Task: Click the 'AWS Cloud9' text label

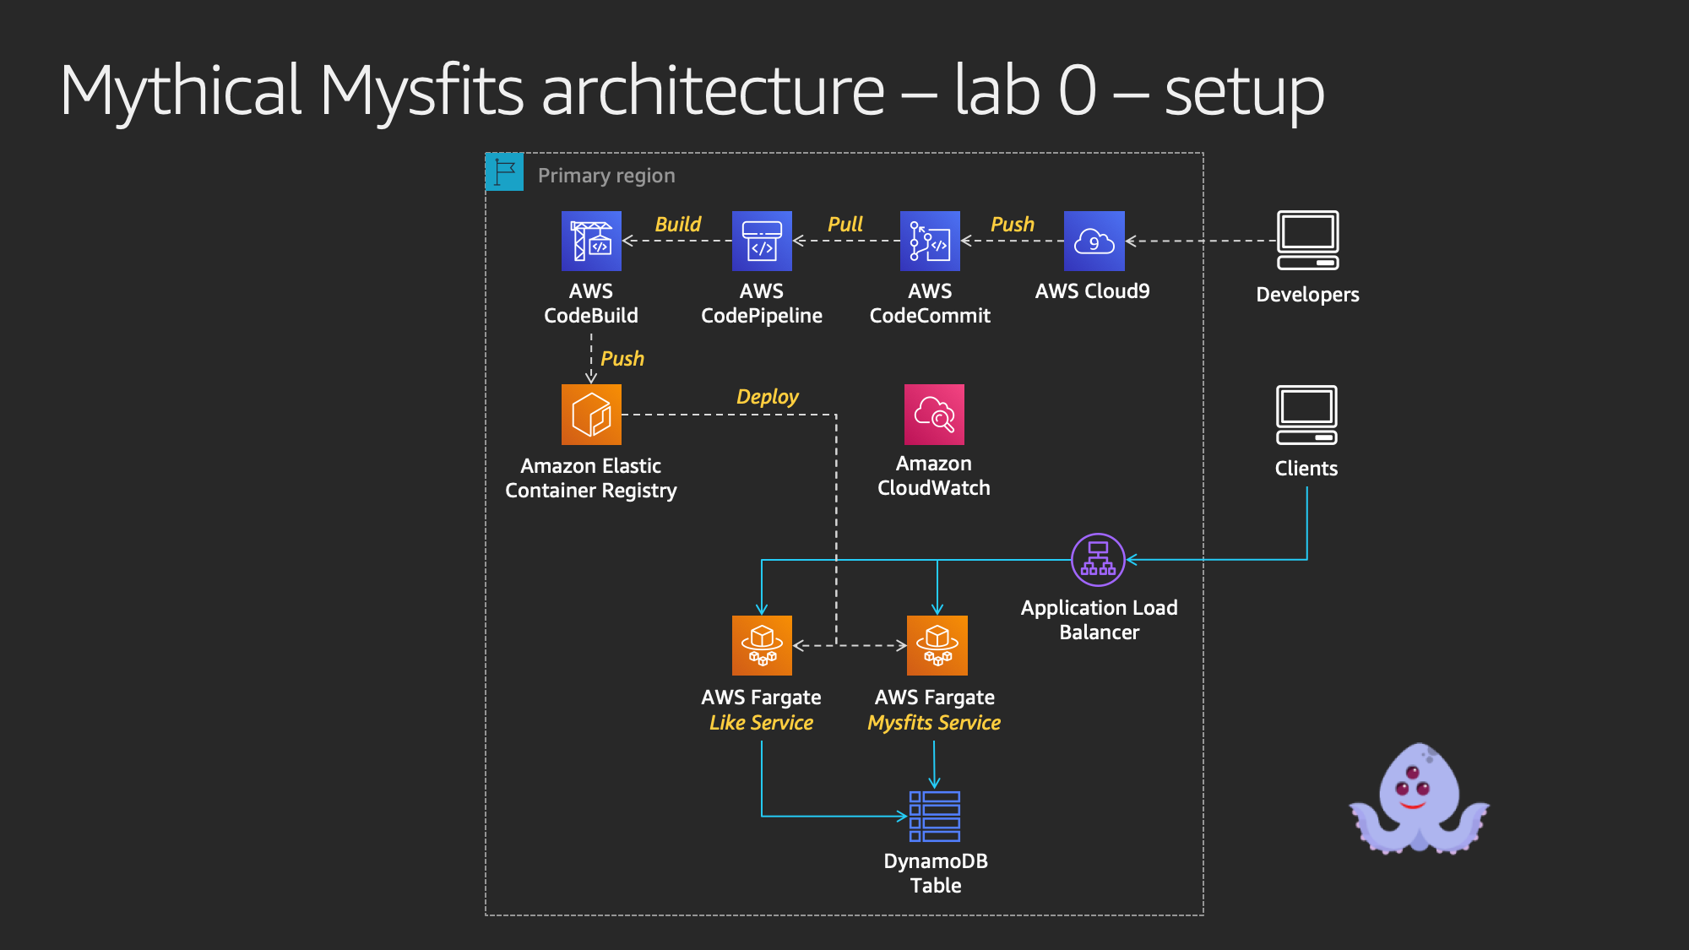Action: [x=1093, y=291]
